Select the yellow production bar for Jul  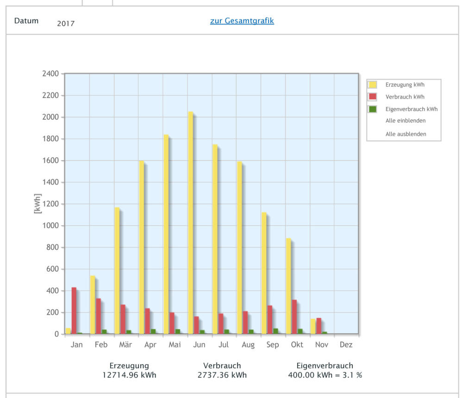tap(215, 238)
